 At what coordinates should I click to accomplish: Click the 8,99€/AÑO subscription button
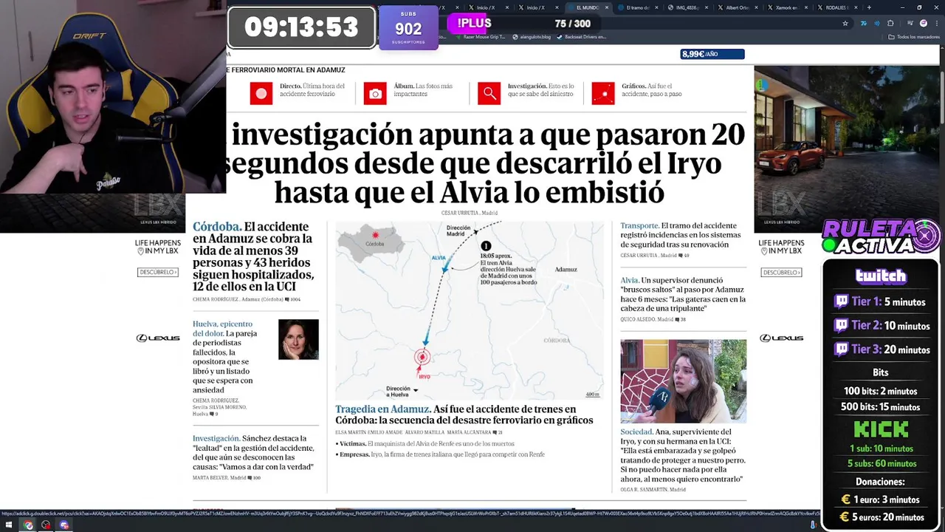pyautogui.click(x=712, y=54)
